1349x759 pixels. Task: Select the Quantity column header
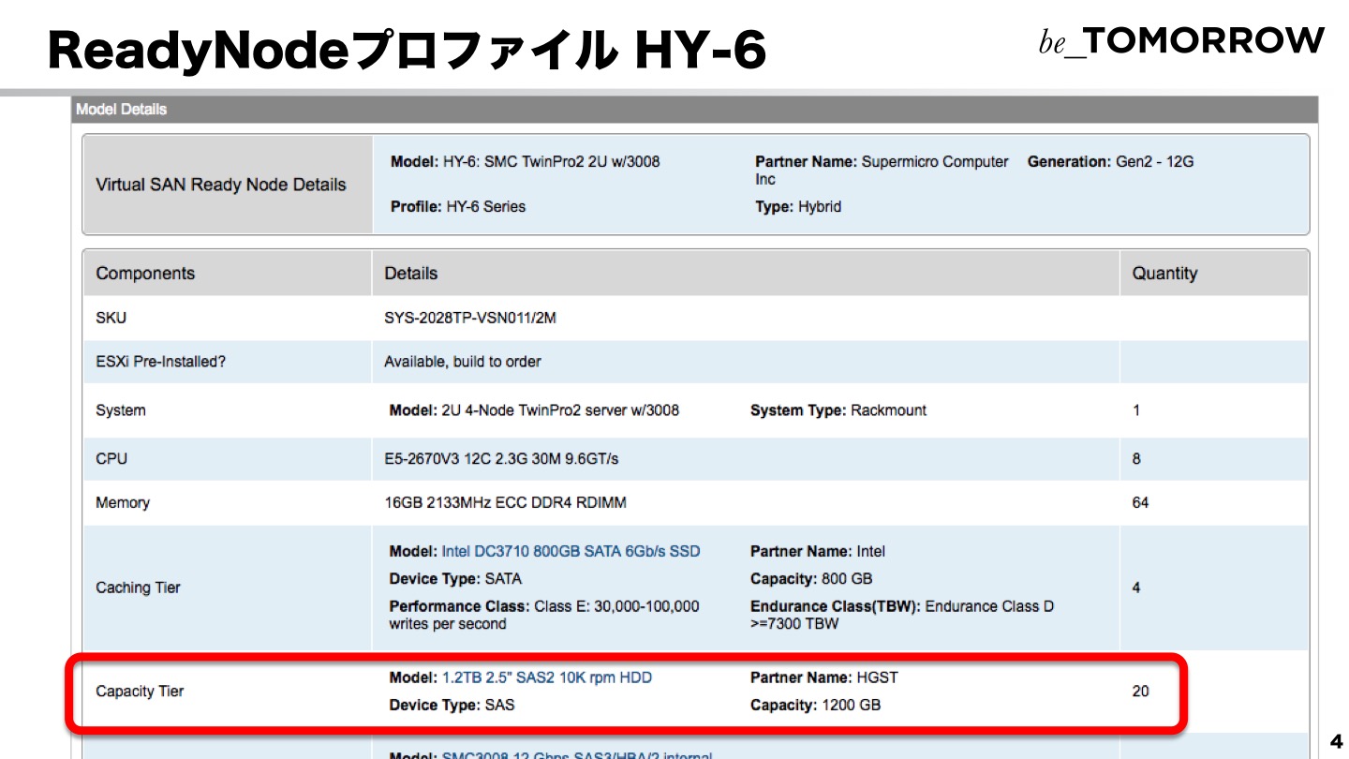[1164, 274]
